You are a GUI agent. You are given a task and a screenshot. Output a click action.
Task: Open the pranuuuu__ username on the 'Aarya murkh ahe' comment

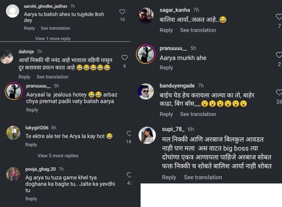(173, 49)
